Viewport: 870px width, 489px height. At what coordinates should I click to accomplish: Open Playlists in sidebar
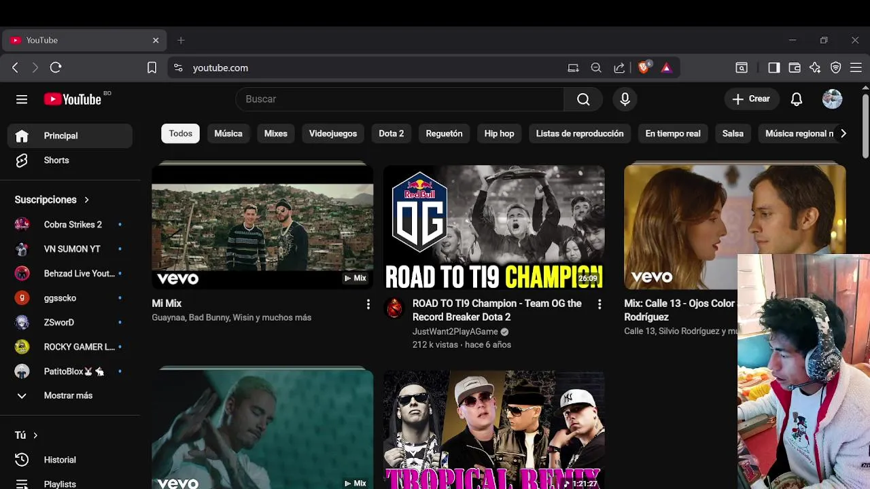(x=70, y=483)
